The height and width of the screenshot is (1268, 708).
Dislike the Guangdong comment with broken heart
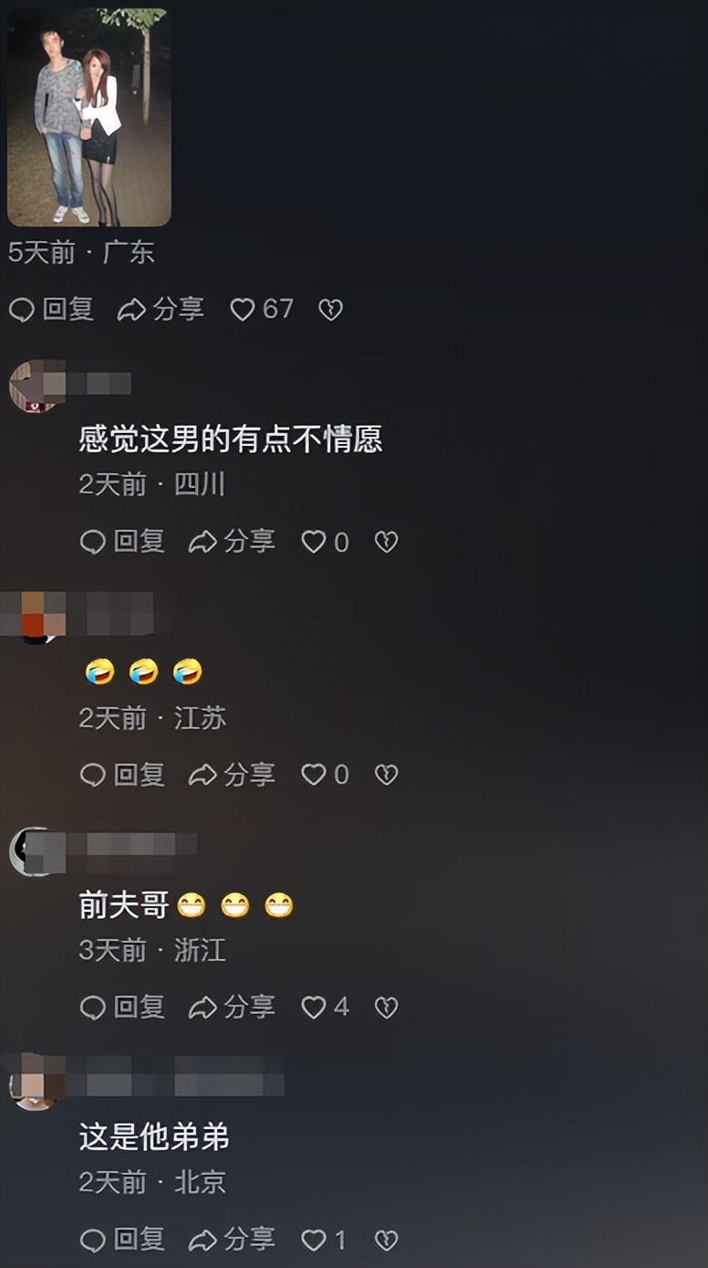point(330,311)
